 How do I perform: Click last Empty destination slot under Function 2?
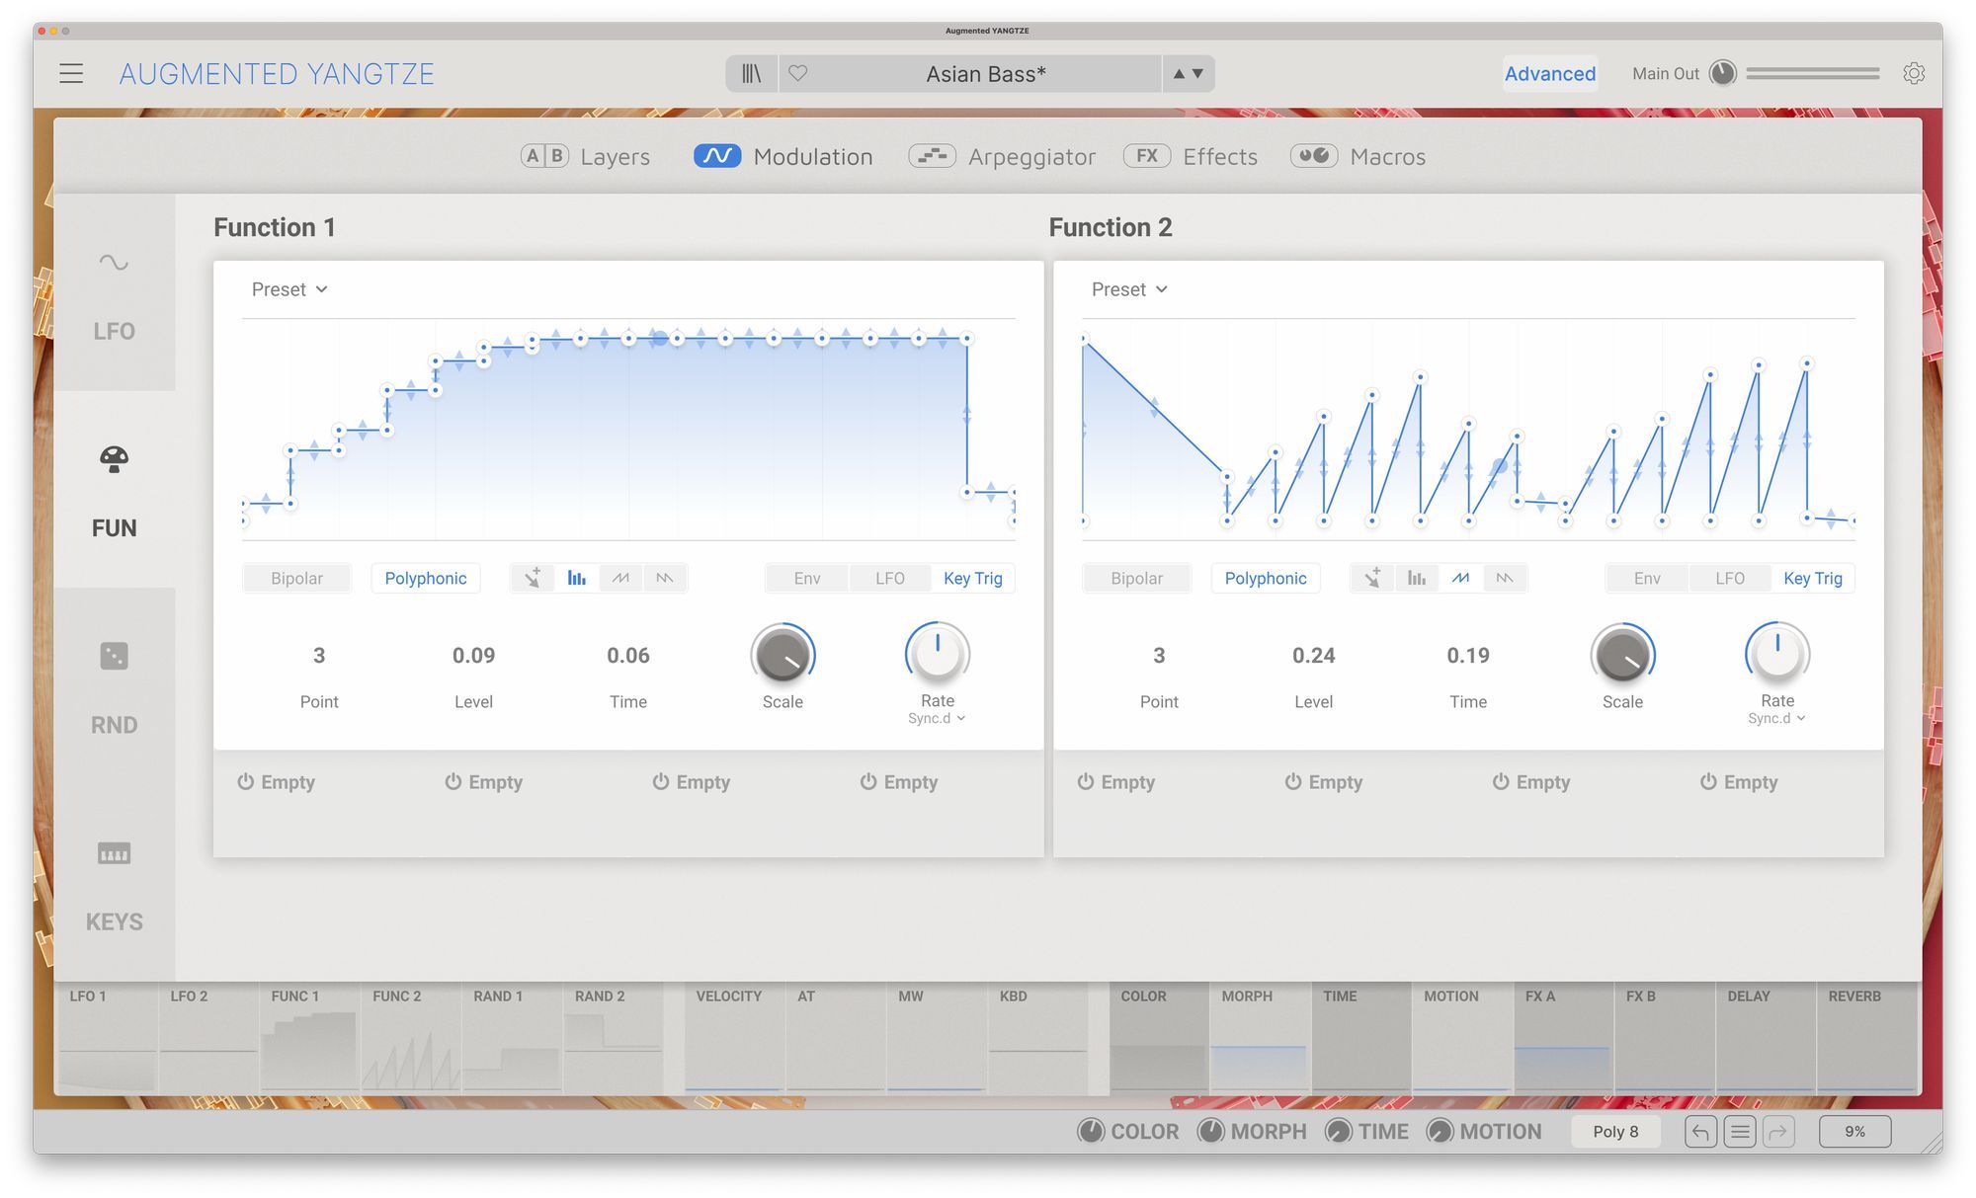click(x=1738, y=782)
